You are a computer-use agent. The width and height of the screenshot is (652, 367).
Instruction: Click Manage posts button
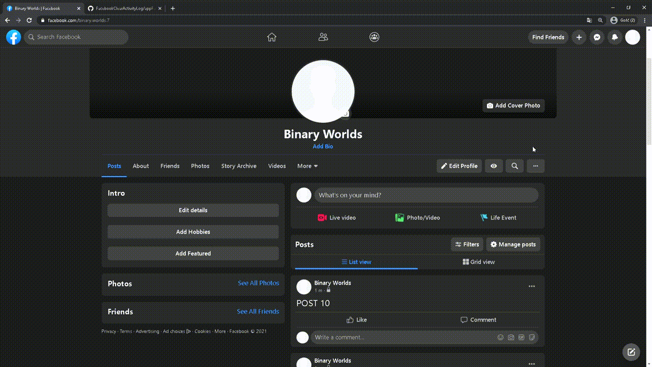point(513,245)
